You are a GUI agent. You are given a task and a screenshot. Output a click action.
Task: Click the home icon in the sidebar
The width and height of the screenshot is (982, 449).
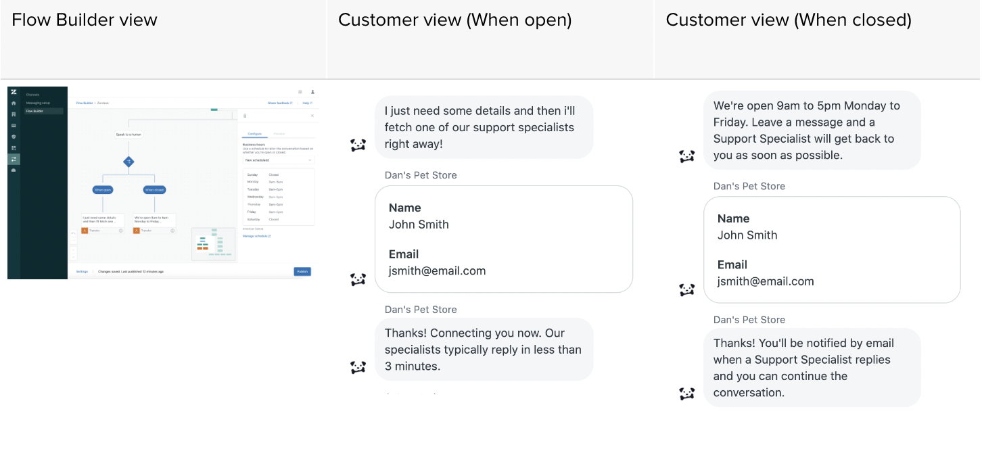click(x=14, y=103)
